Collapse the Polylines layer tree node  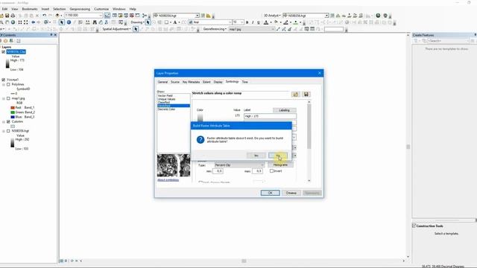click(x=4, y=84)
